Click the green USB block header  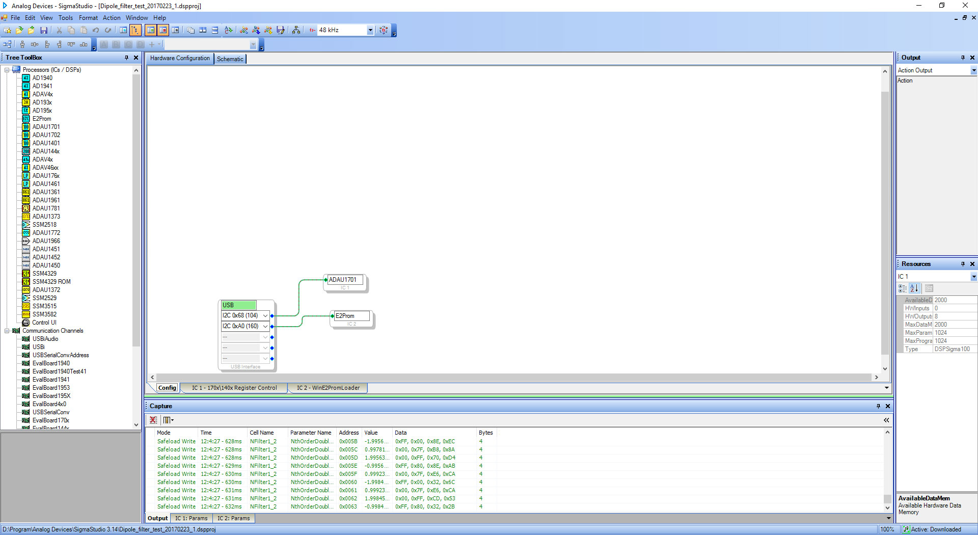(238, 305)
